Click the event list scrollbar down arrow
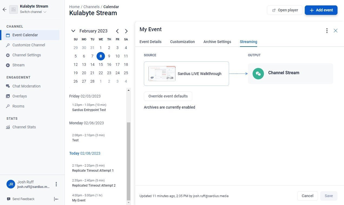The width and height of the screenshot is (344, 205). [128, 202]
